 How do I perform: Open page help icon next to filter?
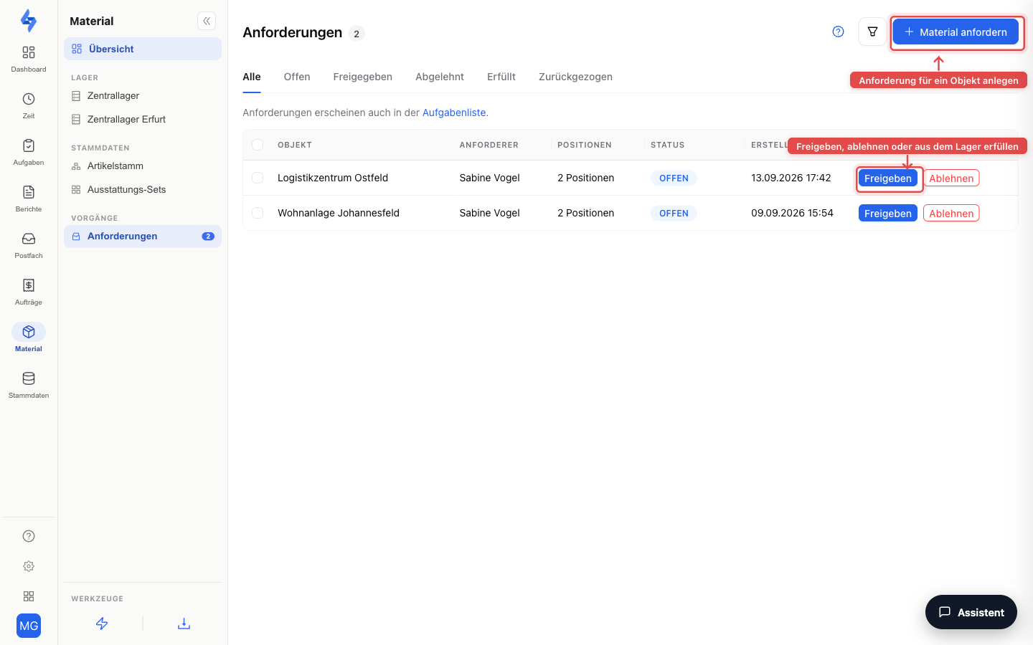pyautogui.click(x=838, y=32)
